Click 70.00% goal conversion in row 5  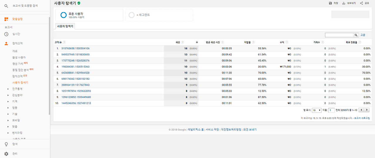pos(366,73)
